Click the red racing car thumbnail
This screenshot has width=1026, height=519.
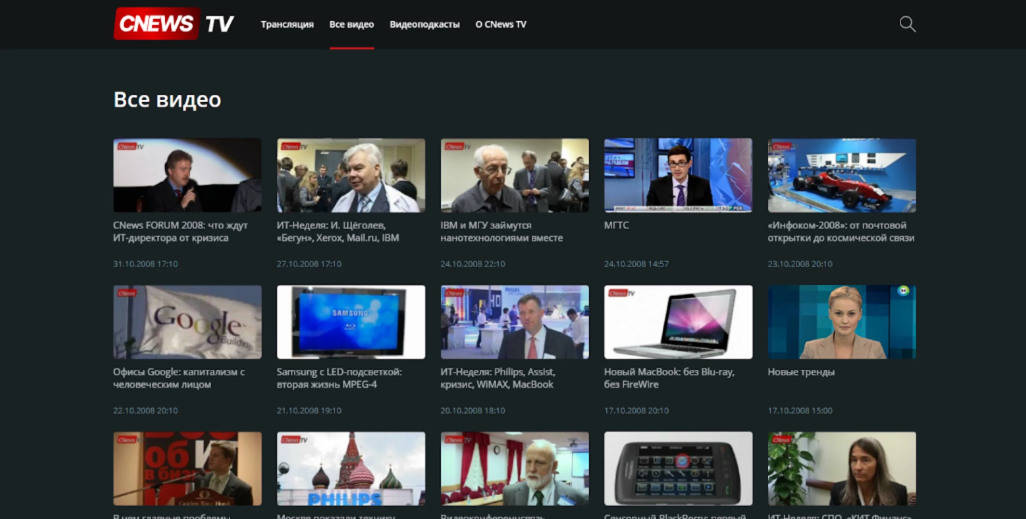click(842, 175)
